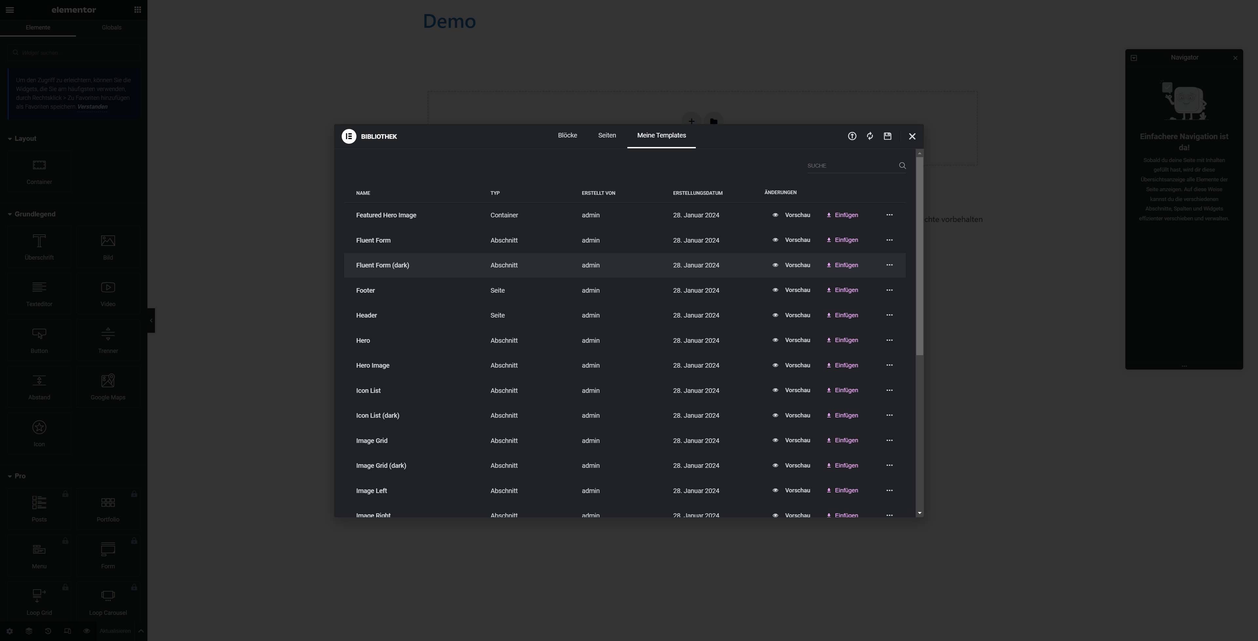The height and width of the screenshot is (641, 1258).
Task: Open more options for Featured Hero Image
Action: (889, 215)
